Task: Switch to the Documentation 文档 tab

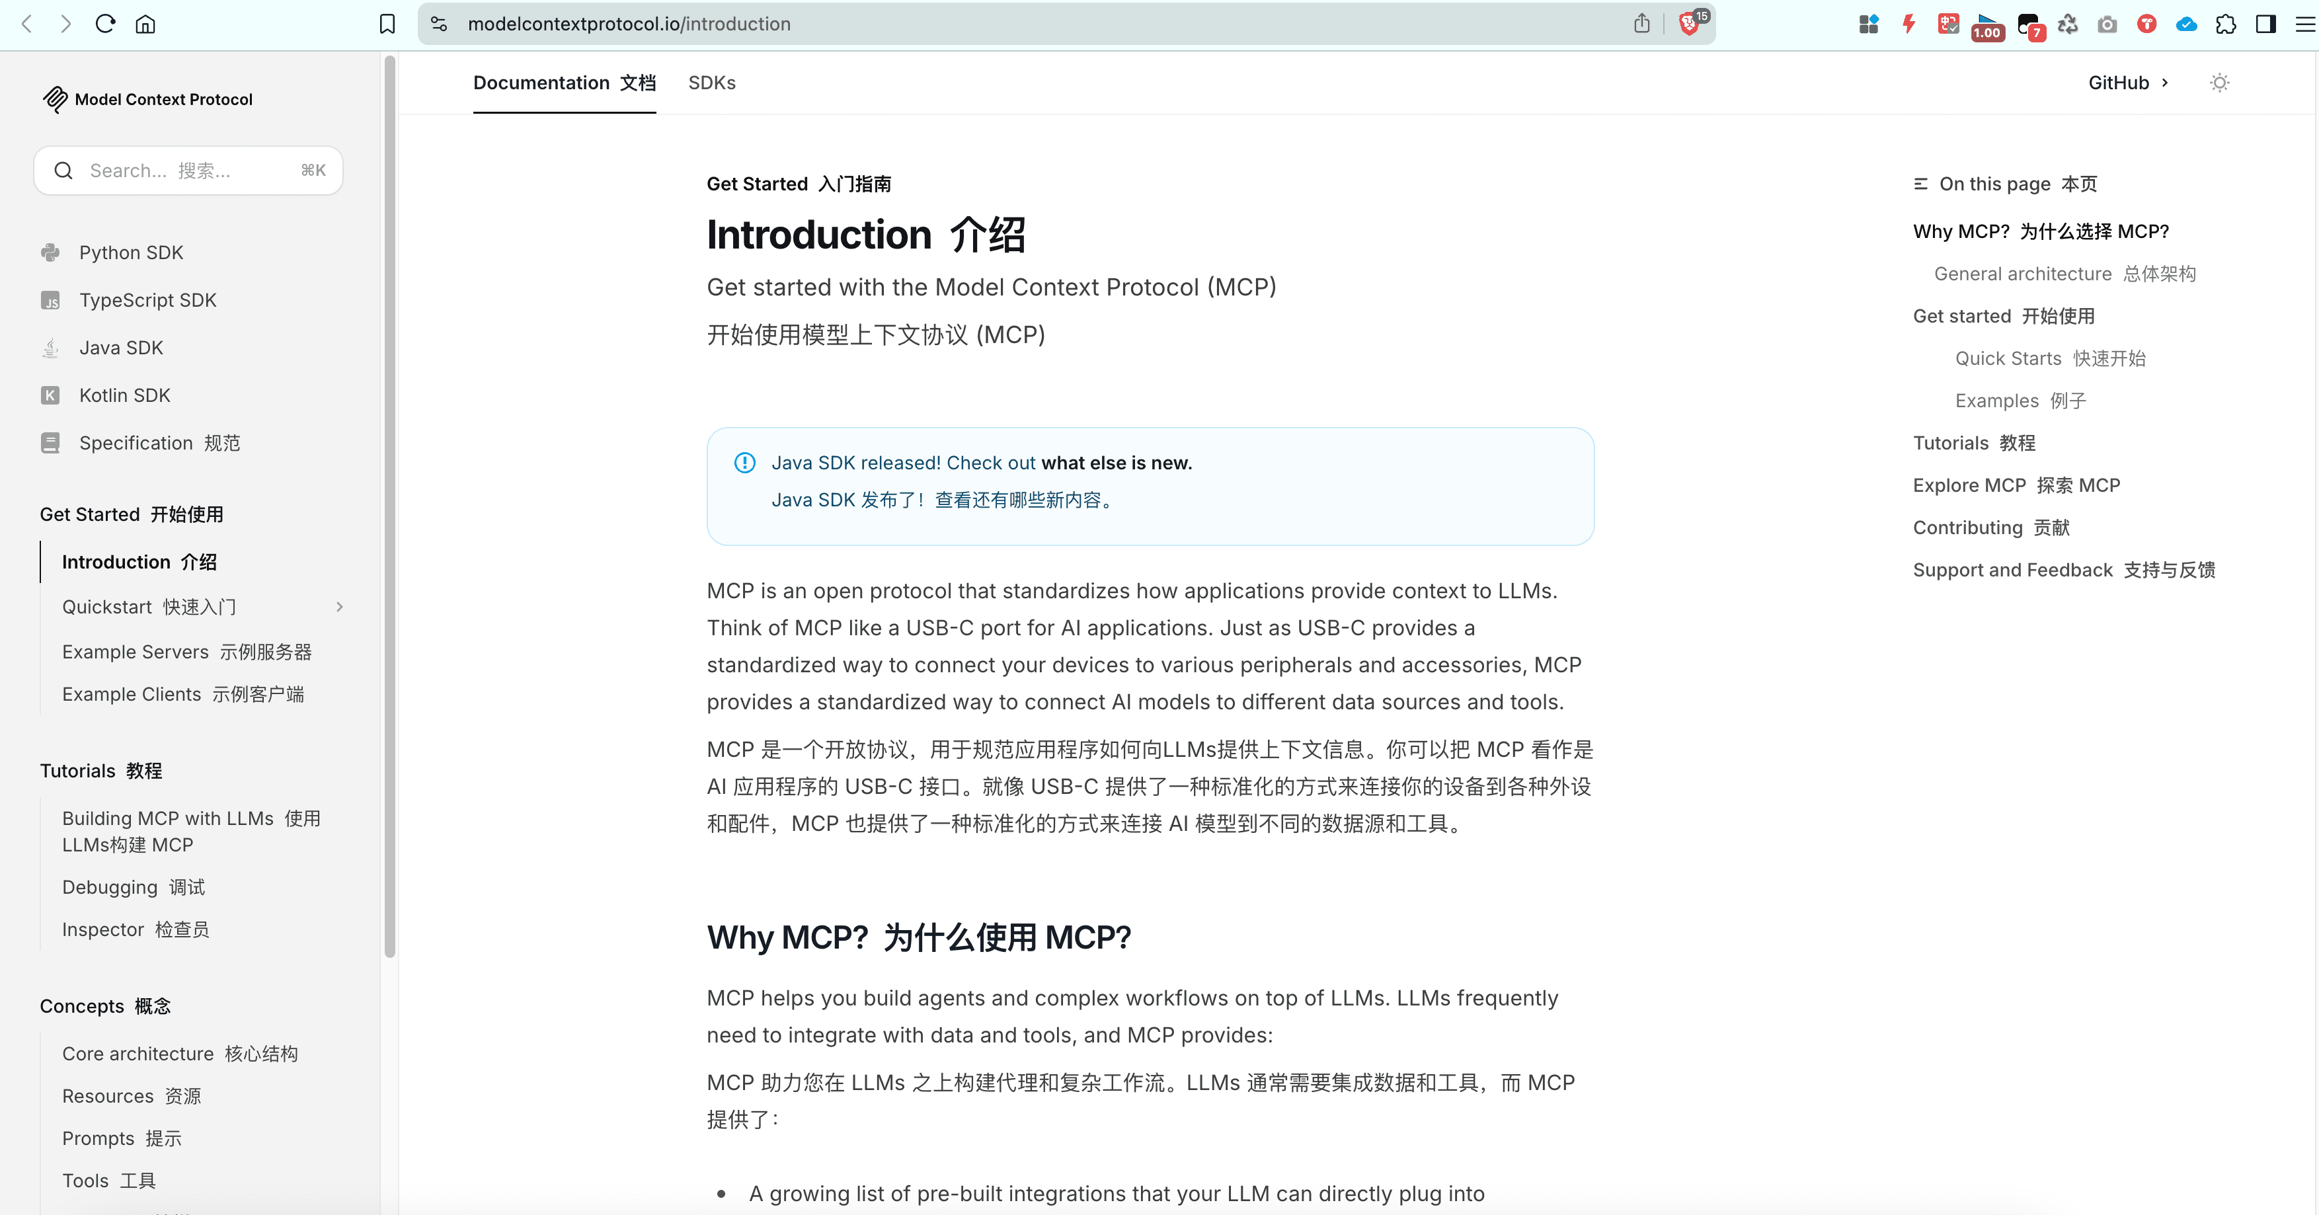Action: (x=565, y=83)
